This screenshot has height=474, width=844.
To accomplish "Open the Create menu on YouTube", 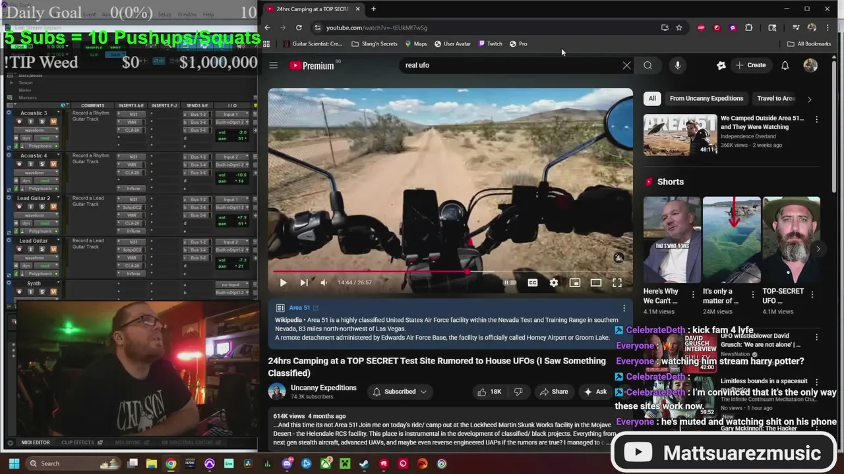I will 751,65.
